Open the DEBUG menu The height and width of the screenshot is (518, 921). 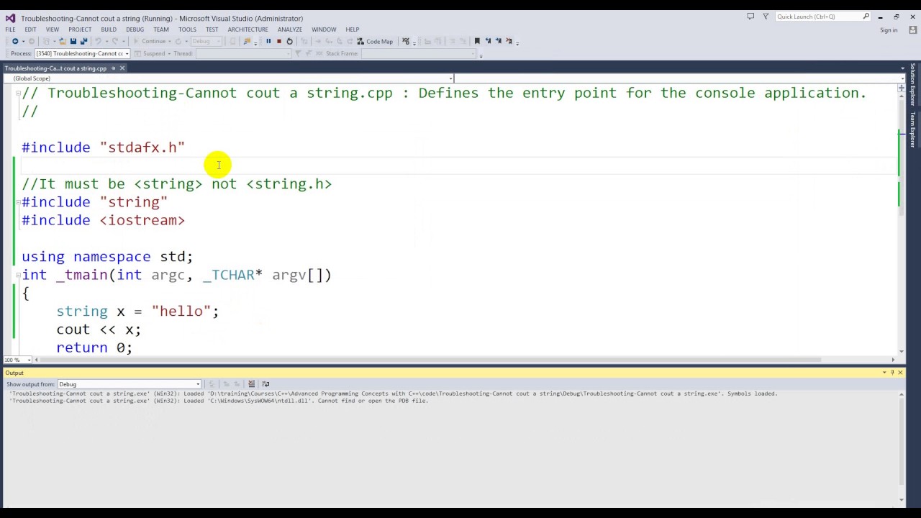(x=135, y=29)
